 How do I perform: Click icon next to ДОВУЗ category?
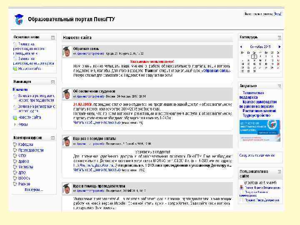[15, 161]
